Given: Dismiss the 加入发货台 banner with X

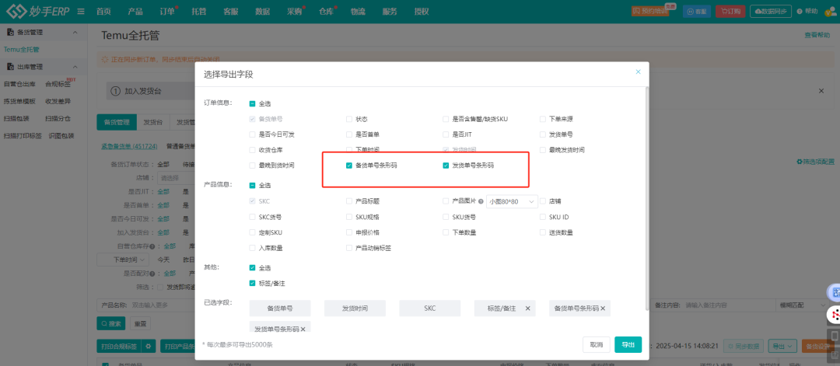Looking at the screenshot, I should pos(822,92).
